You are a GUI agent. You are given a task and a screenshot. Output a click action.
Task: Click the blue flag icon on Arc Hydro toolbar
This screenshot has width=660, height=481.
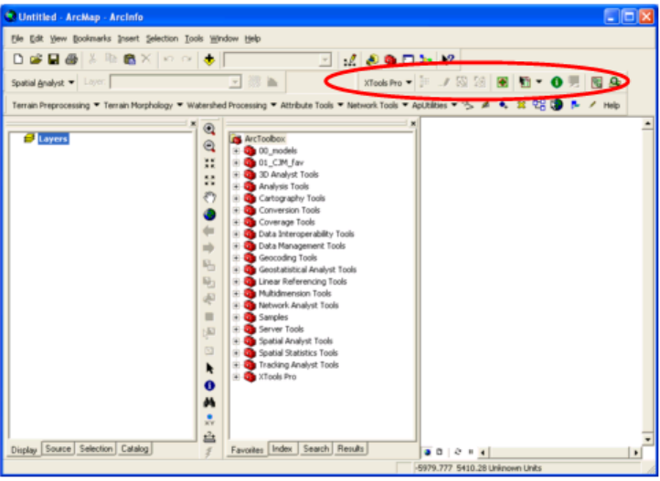coord(575,105)
